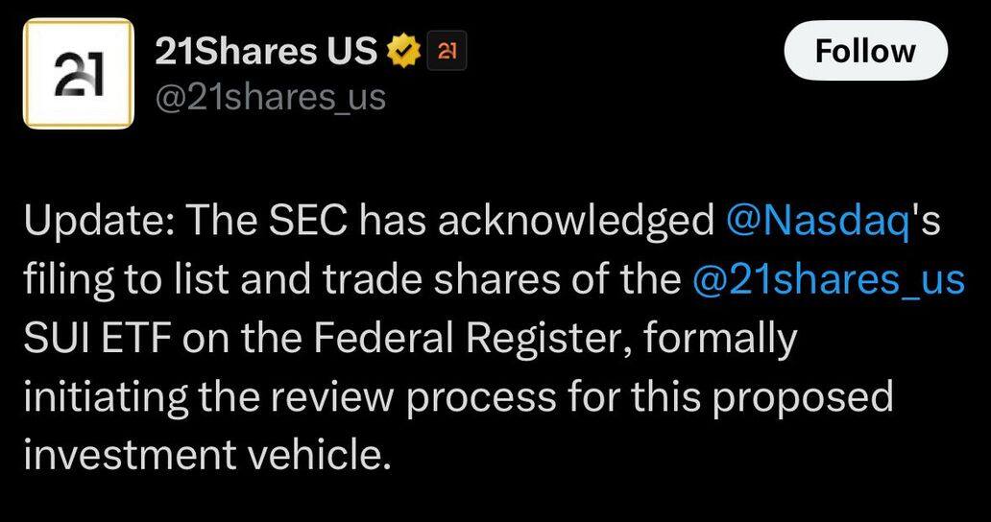Click the gray @21shares_us handle under name
Viewport: 991px width, 522px height.
pyautogui.click(x=271, y=98)
